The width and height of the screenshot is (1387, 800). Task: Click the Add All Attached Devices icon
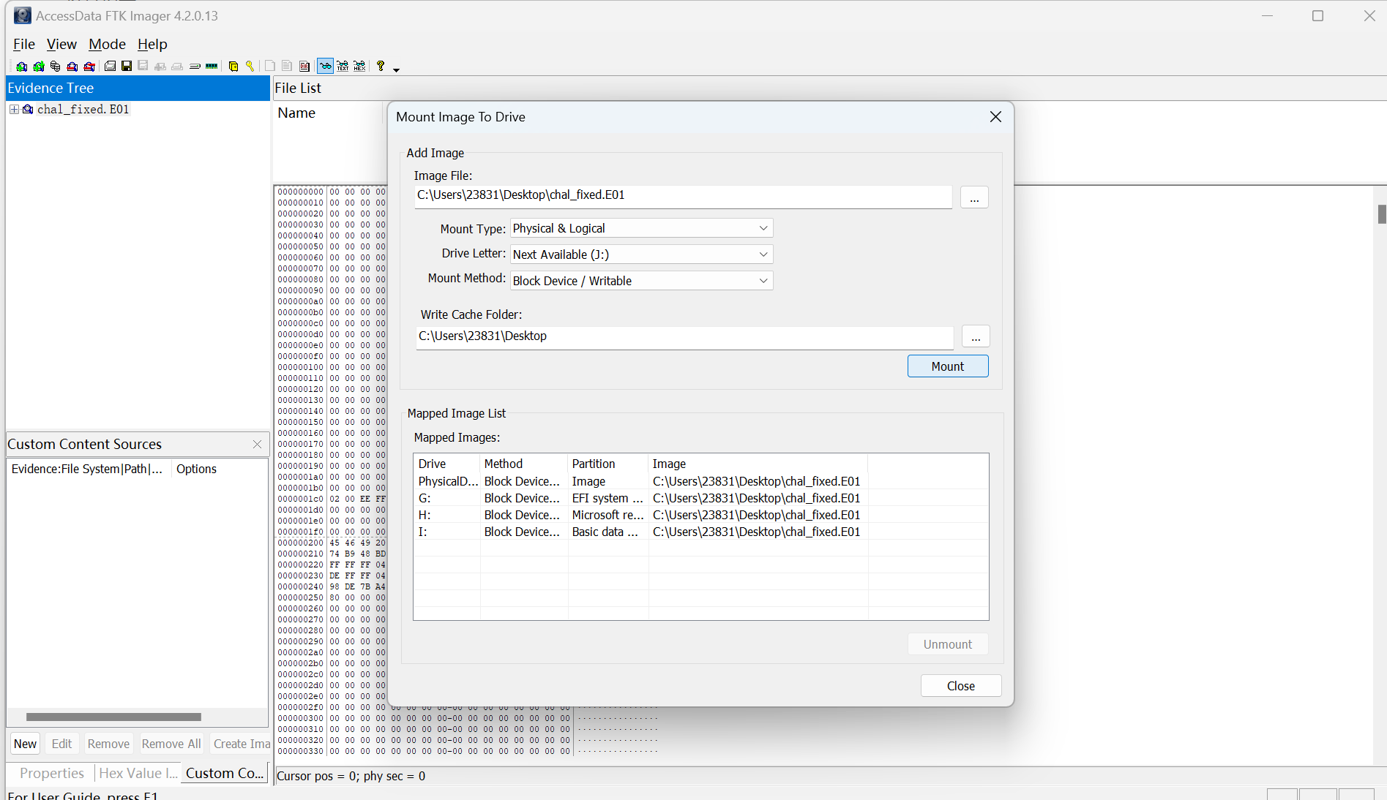click(x=38, y=67)
